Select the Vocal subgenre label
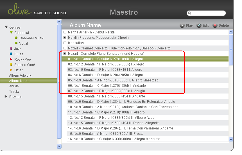The width and height of the screenshot is (242, 155). point(23,44)
